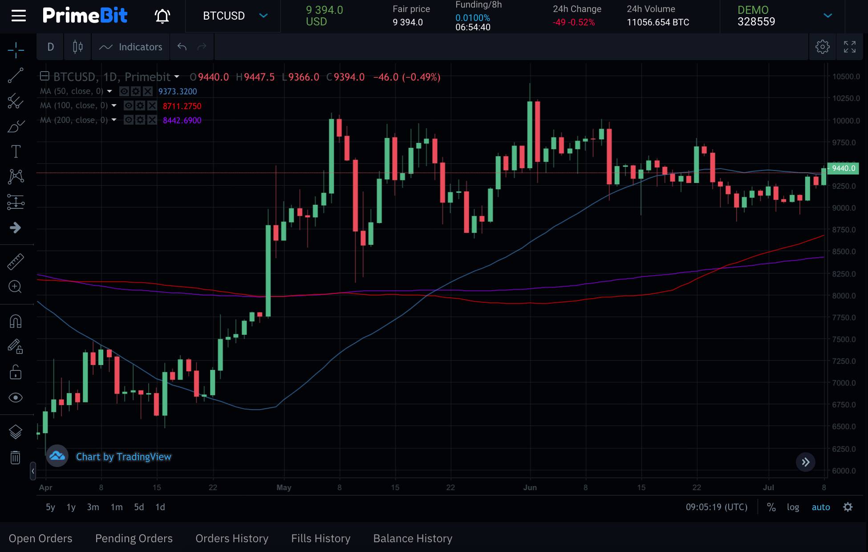Click the Chart by TradingView link
The height and width of the screenshot is (552, 868).
(x=123, y=457)
